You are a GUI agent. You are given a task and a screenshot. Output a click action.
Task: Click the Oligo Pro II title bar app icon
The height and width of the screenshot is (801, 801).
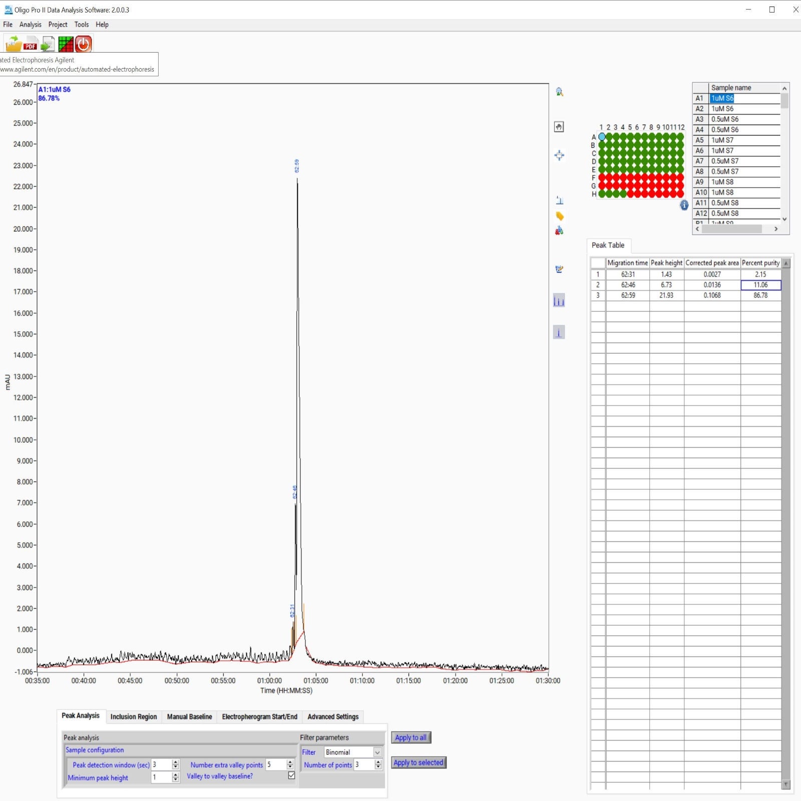click(8, 10)
